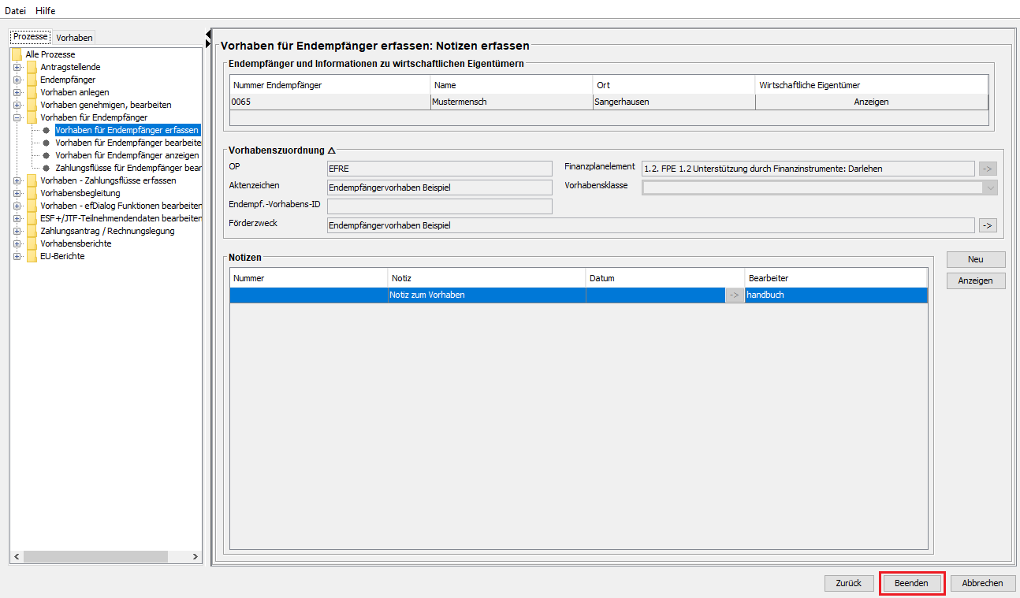Select Vorhaben für Endempfänger anzeigen process
This screenshot has height=598, width=1020.
coord(127,155)
